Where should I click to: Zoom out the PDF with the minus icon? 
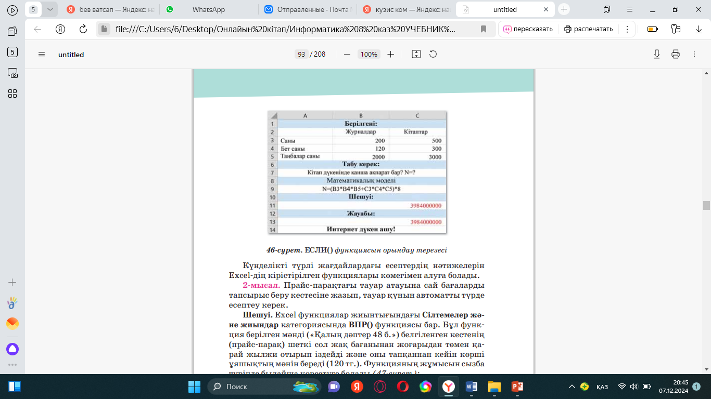(347, 54)
